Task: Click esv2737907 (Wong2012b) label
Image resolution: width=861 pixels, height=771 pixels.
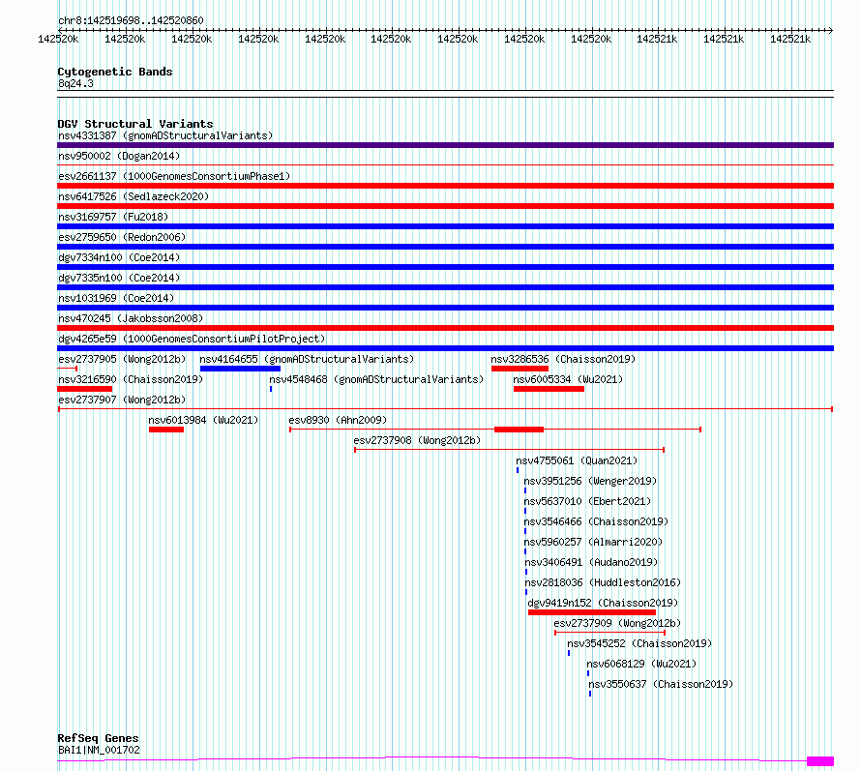Action: click(122, 400)
